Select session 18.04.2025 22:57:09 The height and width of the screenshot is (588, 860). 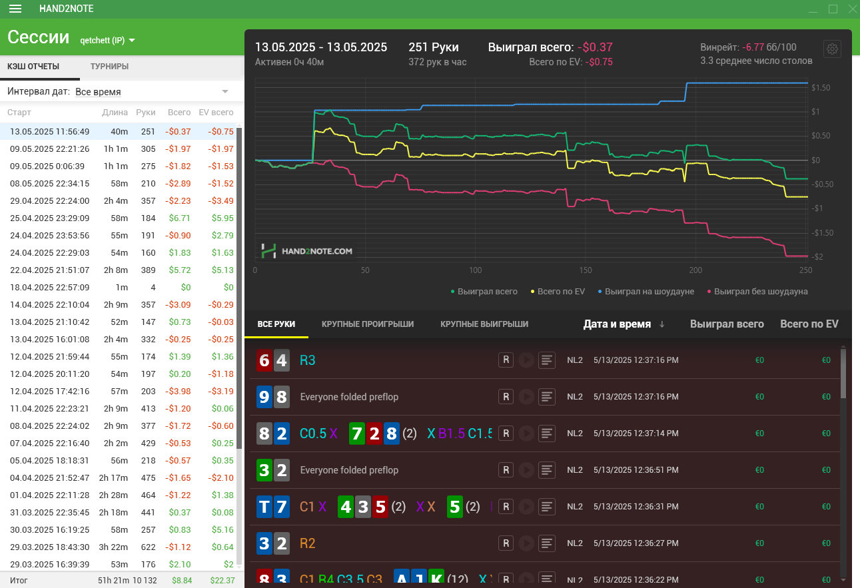click(x=118, y=287)
